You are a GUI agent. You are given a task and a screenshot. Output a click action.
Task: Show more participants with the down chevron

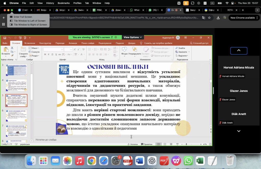(239, 131)
